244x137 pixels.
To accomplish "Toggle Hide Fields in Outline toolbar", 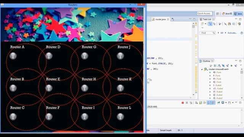I will pos(223,65).
